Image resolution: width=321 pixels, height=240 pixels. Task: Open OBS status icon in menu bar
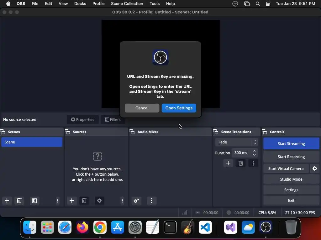235,4
